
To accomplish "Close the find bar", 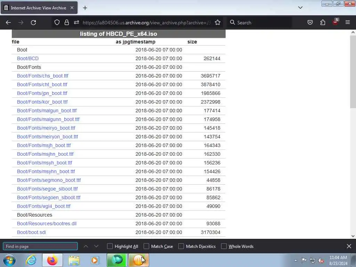I will [x=349, y=246].
